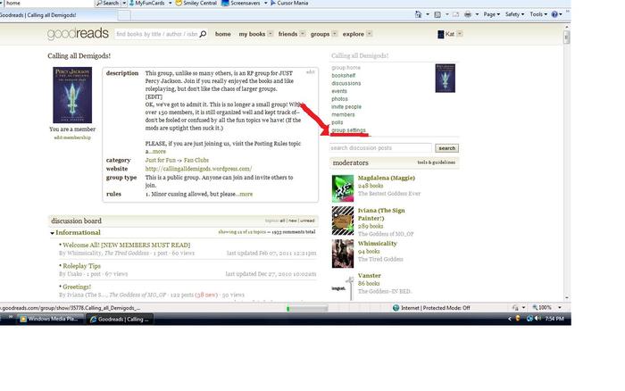Click Kat's profile avatar icon
This screenshot has width=625, height=391.
441,34
